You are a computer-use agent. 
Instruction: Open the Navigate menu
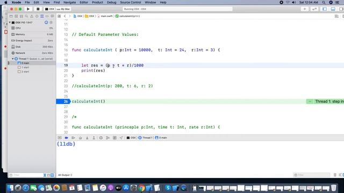[69, 2]
